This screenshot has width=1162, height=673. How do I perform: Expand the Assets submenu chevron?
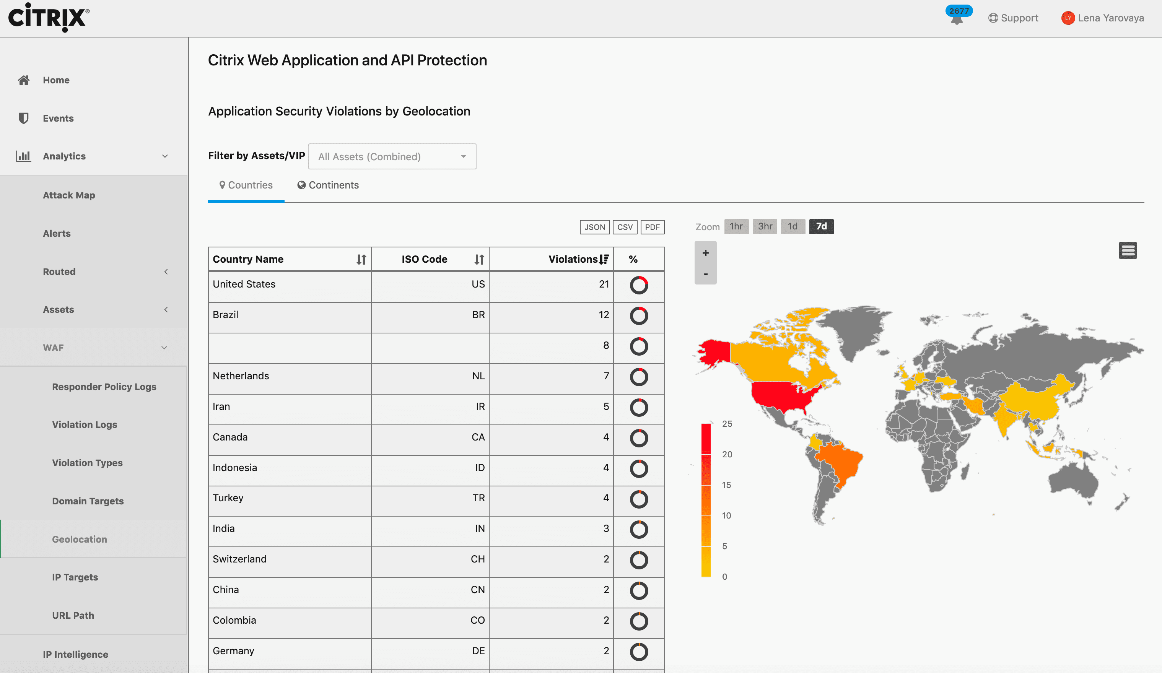coord(166,309)
